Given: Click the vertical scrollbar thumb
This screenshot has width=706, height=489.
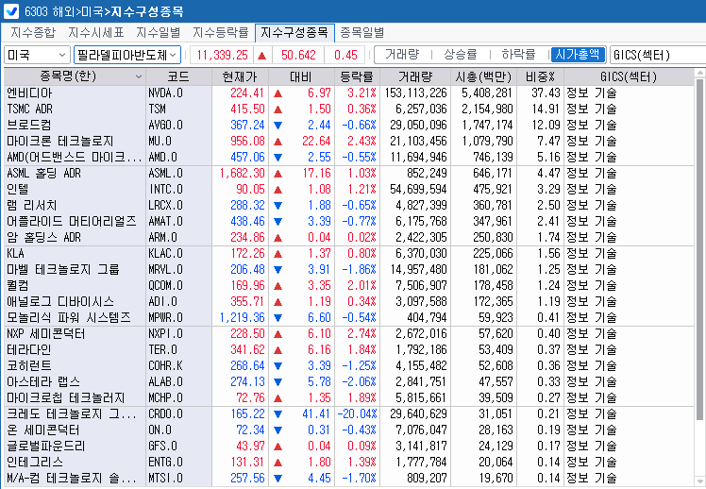Looking at the screenshot, I should pyautogui.click(x=699, y=250).
